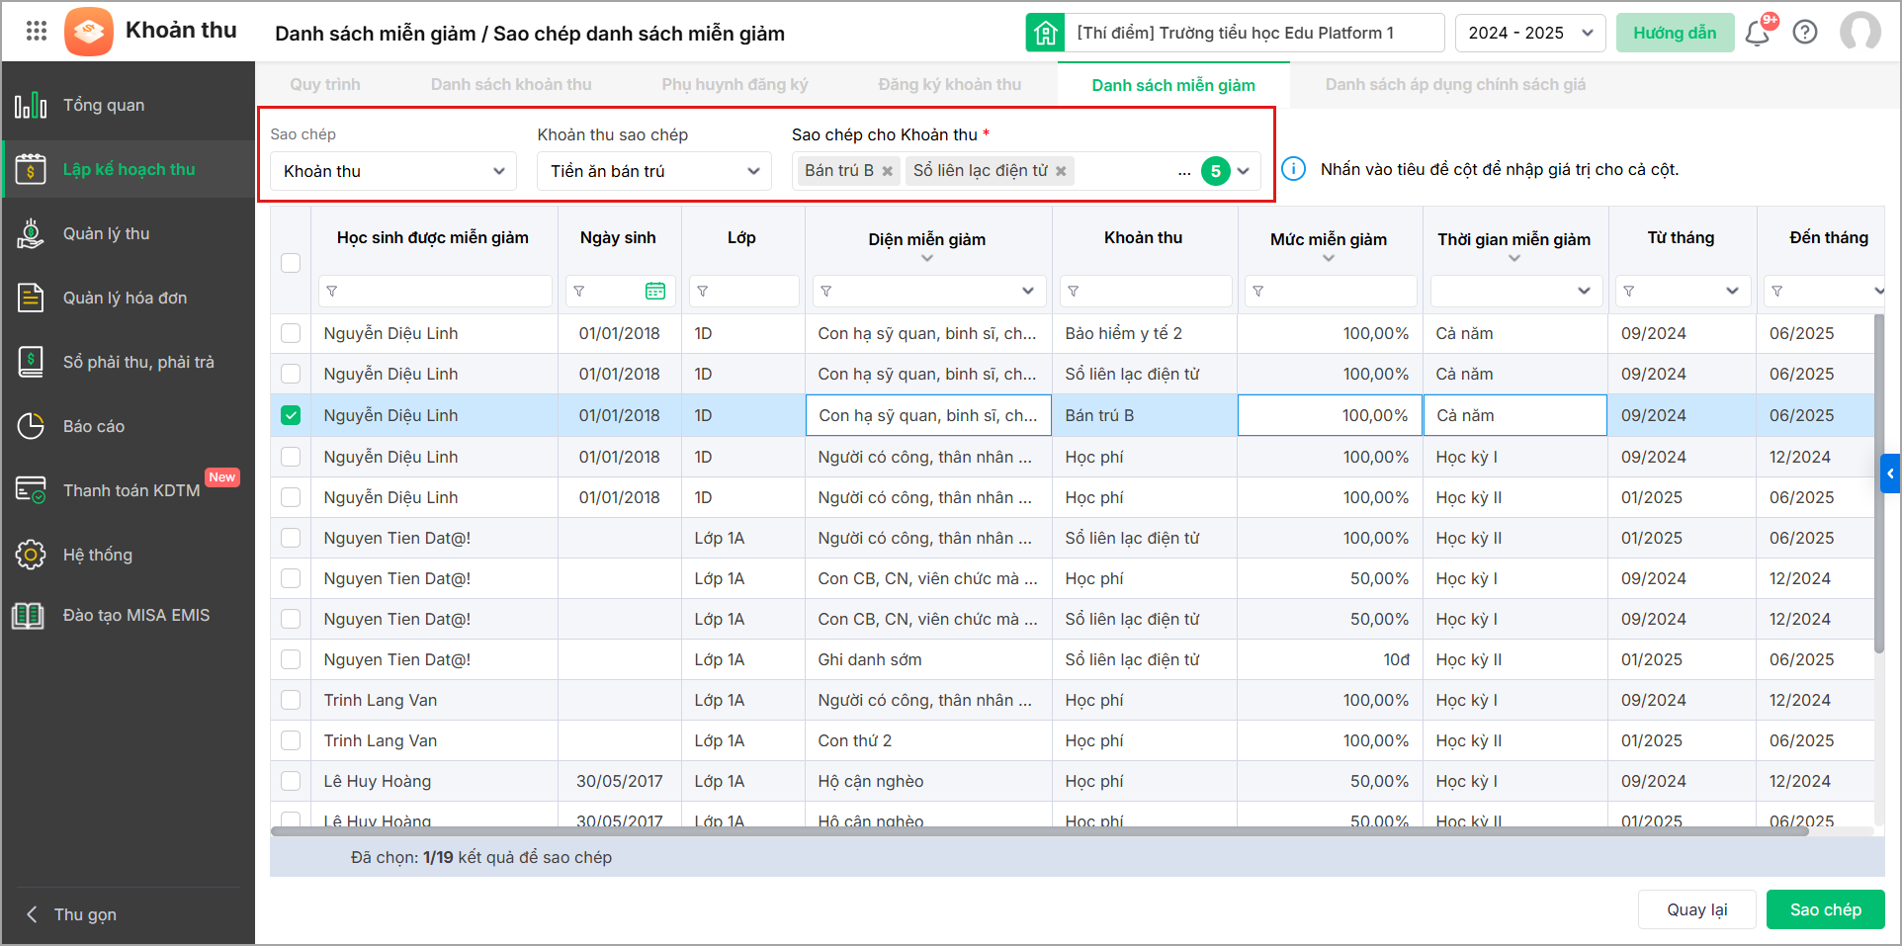This screenshot has height=946, width=1902.
Task: Click the notification bell icon
Action: tap(1757, 34)
